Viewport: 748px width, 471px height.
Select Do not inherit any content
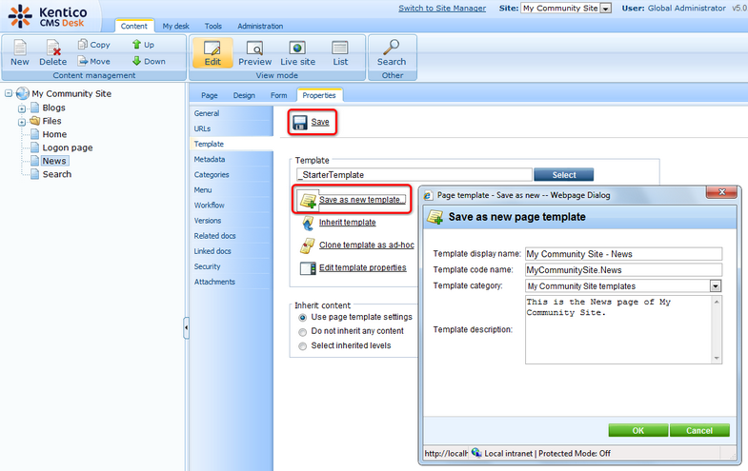tap(302, 331)
